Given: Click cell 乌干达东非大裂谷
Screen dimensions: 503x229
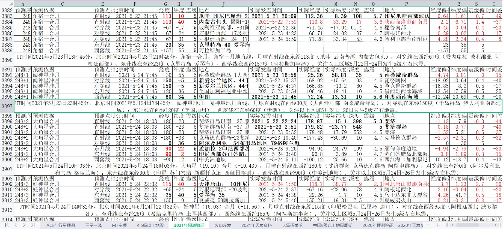Looking at the screenshot, I should pos(406,195).
